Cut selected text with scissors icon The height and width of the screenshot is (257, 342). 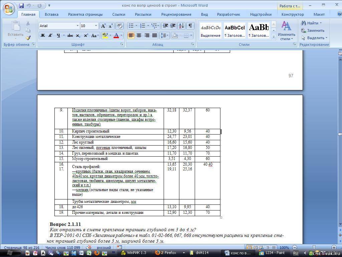click(28, 23)
